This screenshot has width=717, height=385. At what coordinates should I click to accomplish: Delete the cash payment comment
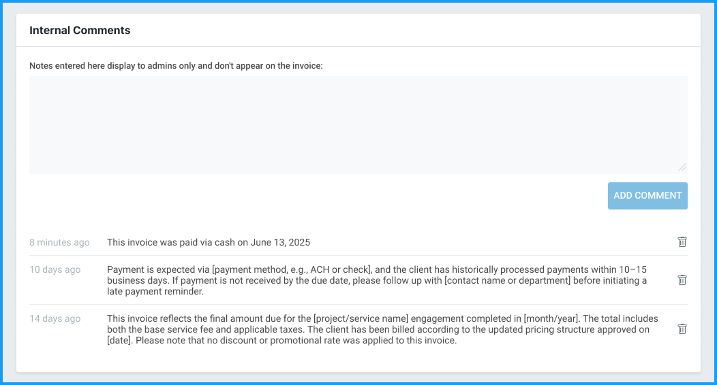pyautogui.click(x=682, y=242)
